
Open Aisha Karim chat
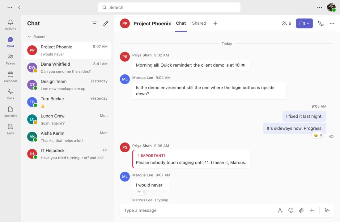pos(67,137)
